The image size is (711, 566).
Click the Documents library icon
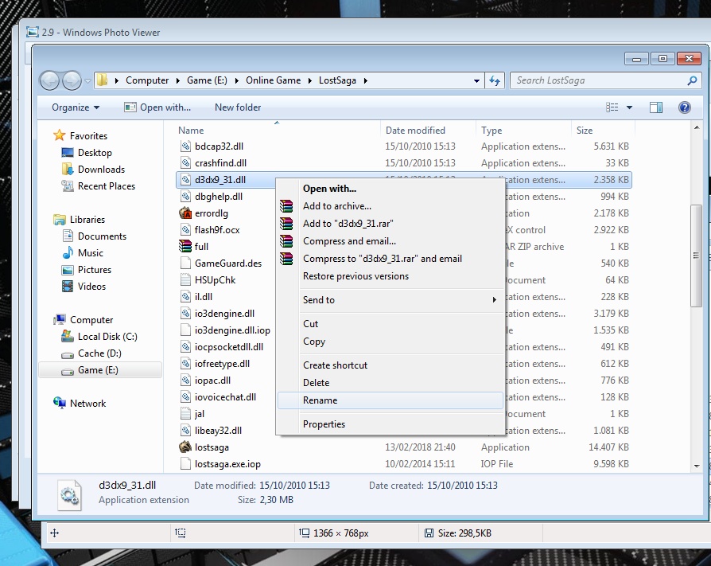(68, 236)
